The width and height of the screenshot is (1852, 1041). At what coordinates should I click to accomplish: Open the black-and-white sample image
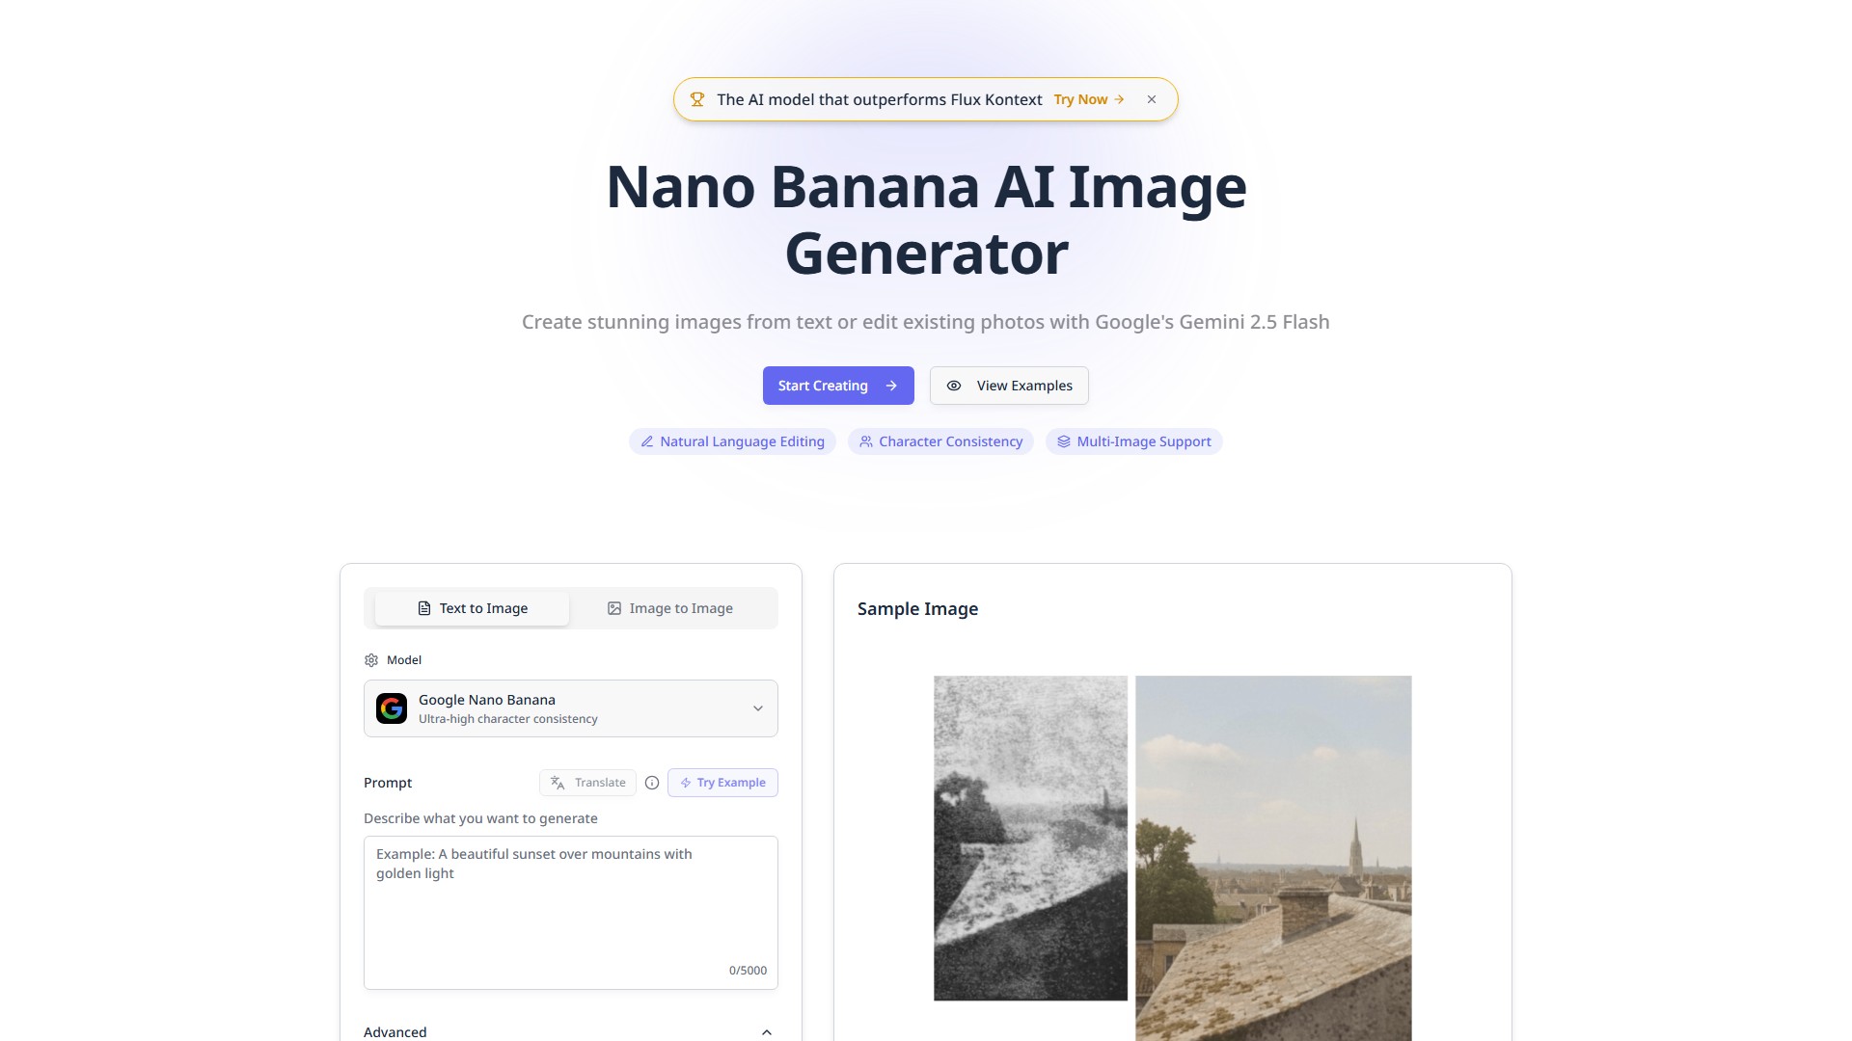tap(1030, 838)
